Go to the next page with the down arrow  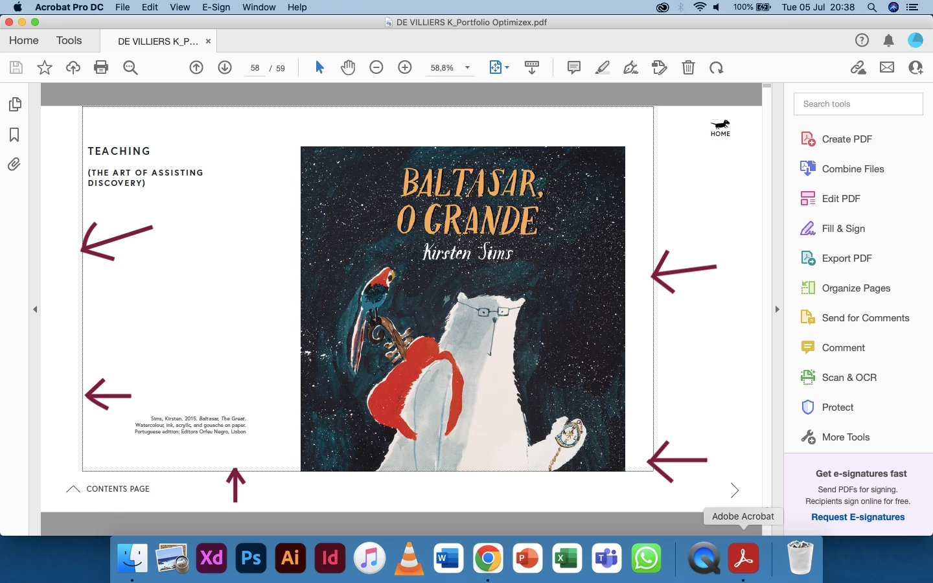[x=225, y=67]
